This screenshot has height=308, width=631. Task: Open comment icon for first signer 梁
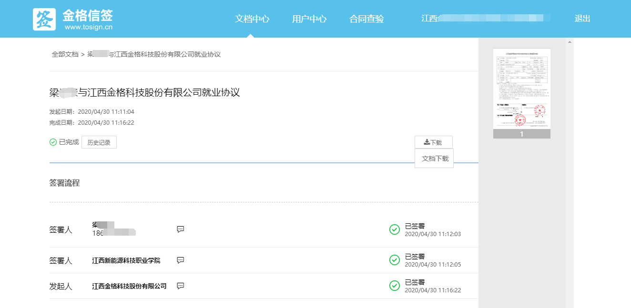pyautogui.click(x=181, y=229)
